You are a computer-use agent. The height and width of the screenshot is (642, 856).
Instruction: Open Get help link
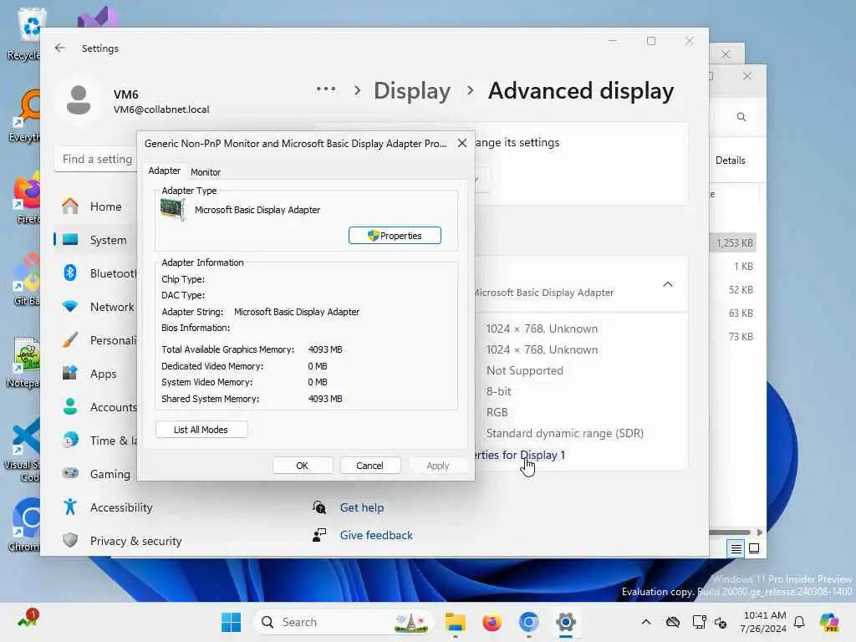362,507
